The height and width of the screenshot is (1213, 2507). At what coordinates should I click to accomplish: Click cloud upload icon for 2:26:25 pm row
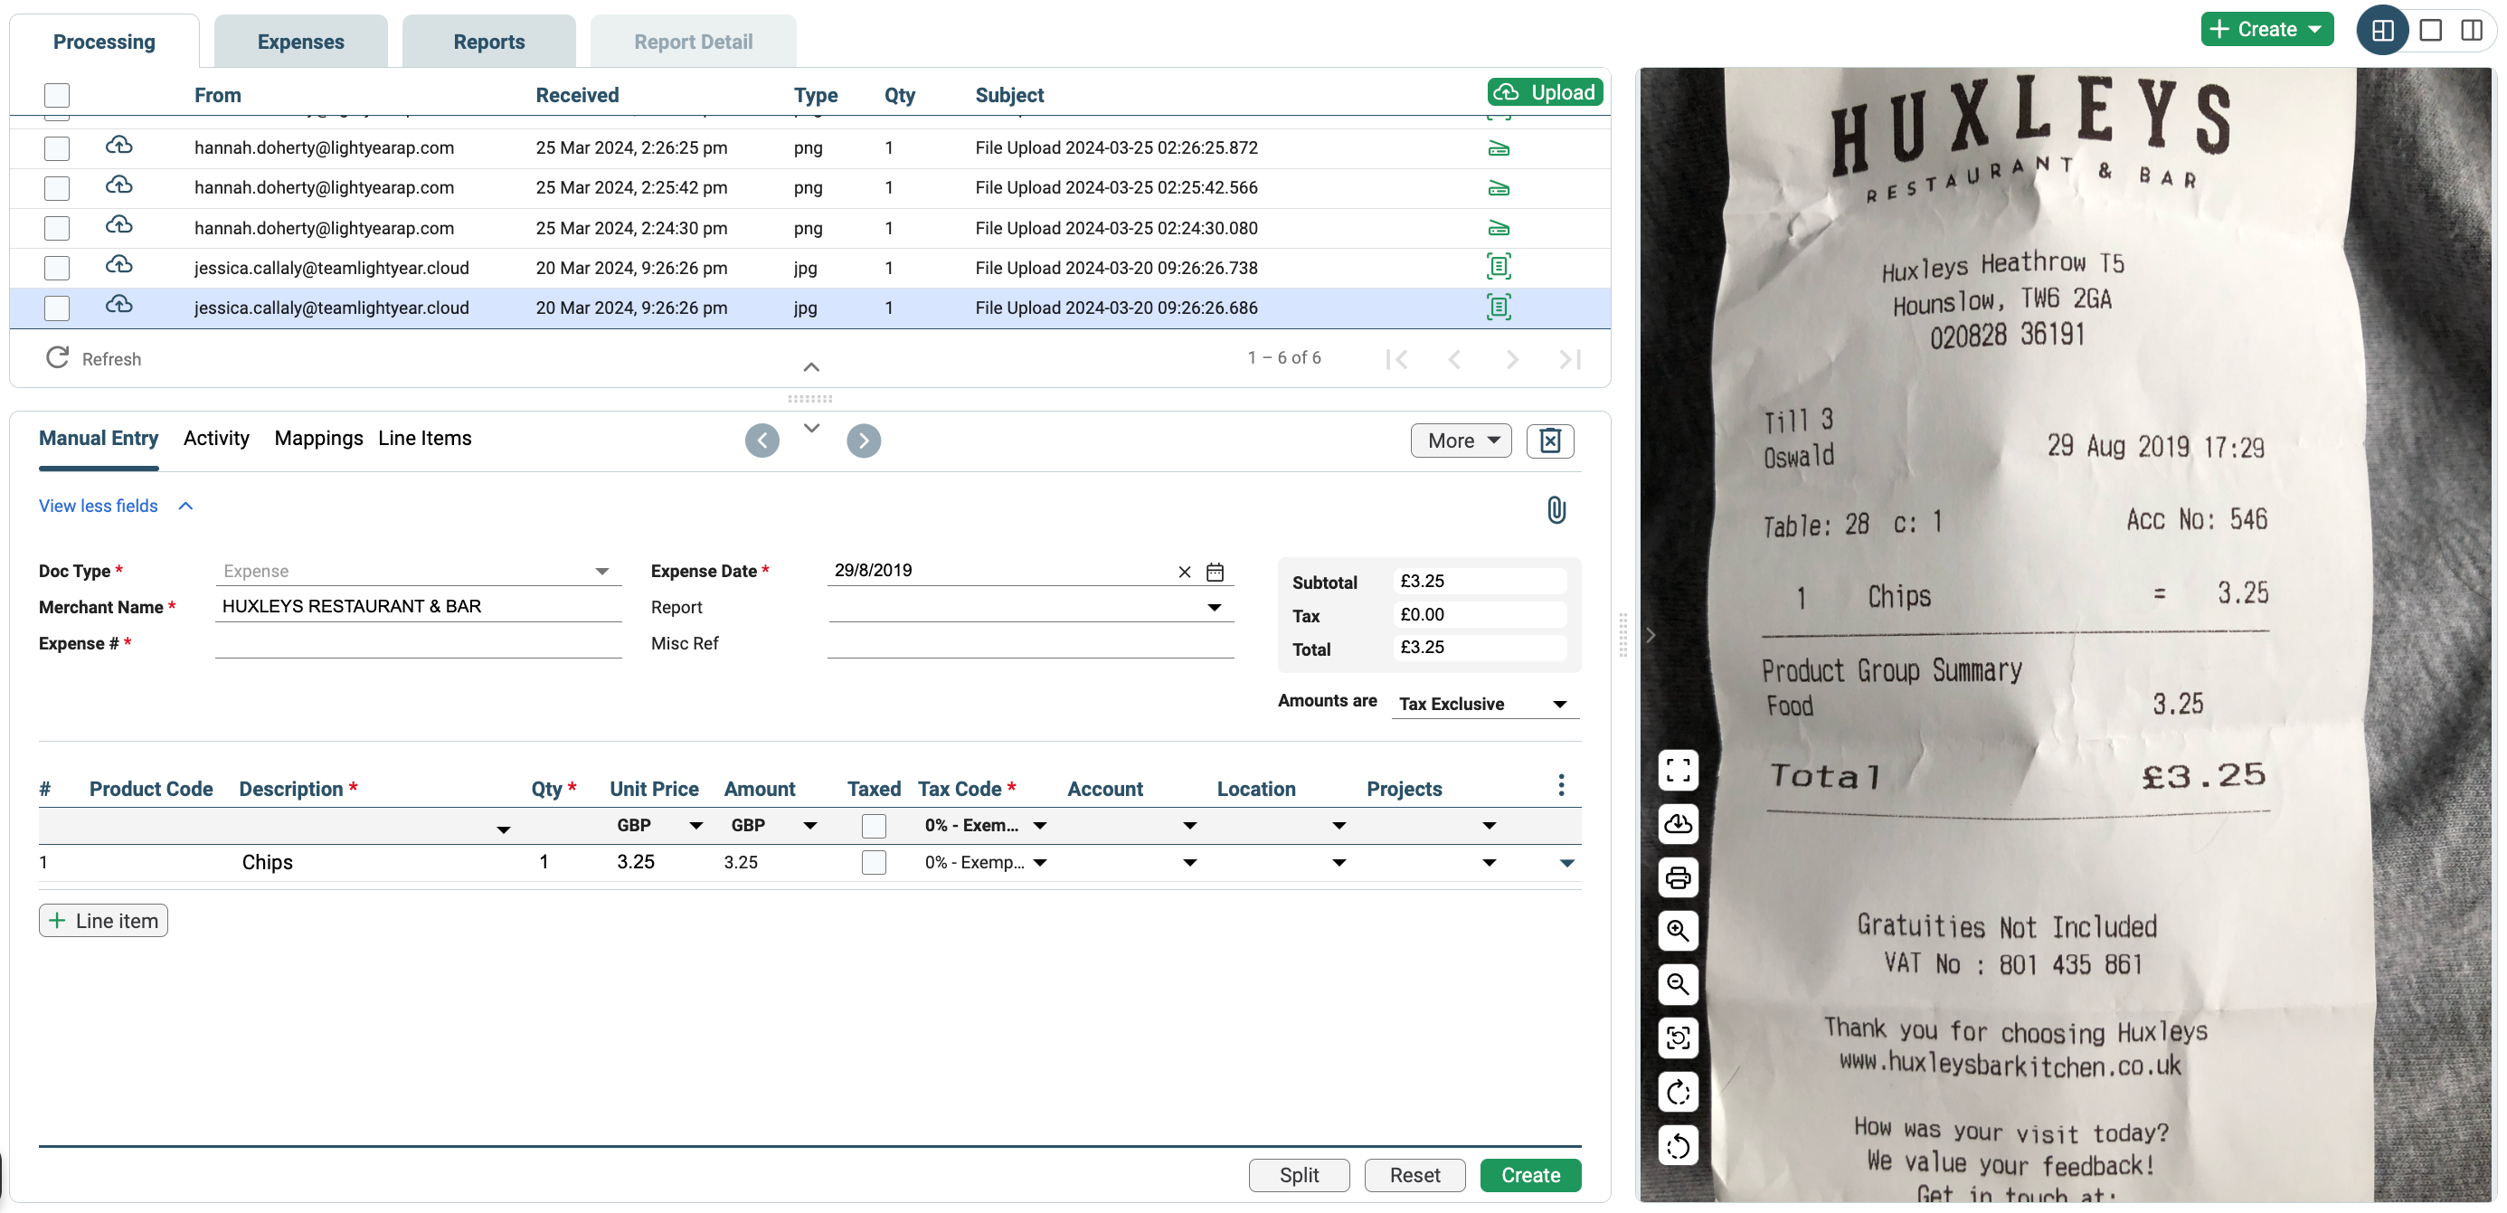pyautogui.click(x=118, y=146)
